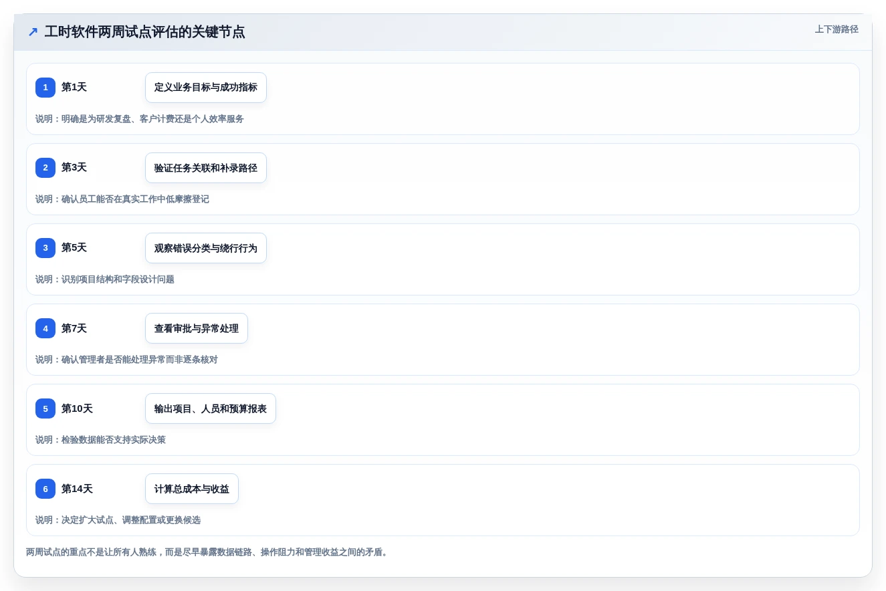Click the 第14天 label
The width and height of the screenshot is (886, 591).
click(x=77, y=489)
